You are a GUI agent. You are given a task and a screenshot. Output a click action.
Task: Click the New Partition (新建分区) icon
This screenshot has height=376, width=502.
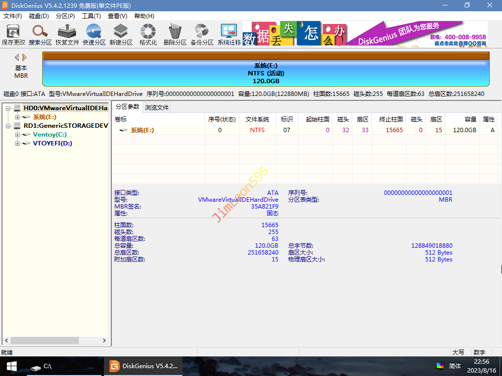(121, 34)
